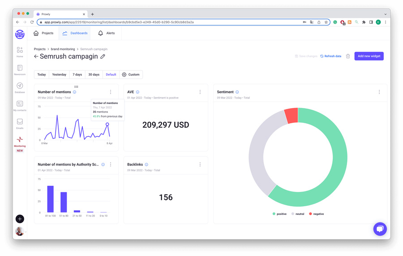The height and width of the screenshot is (256, 403).
Task: Open the Backlinks widget options menu
Action: pyautogui.click(x=200, y=165)
